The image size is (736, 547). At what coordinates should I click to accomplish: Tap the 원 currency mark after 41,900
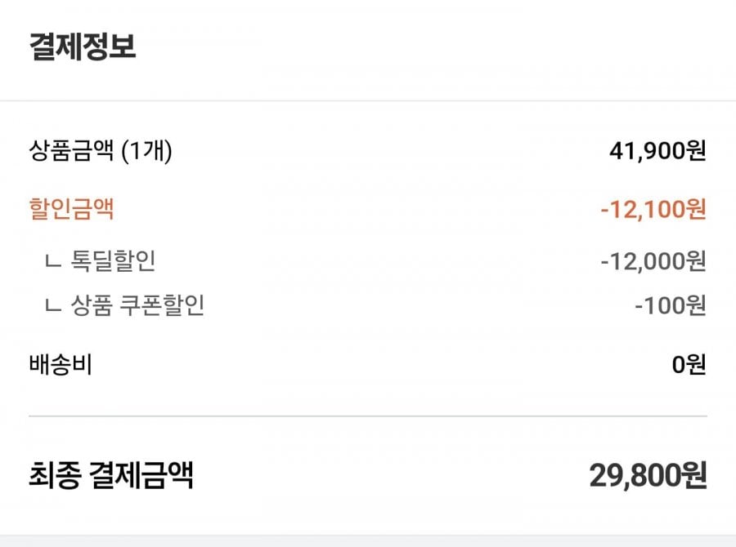(696, 151)
